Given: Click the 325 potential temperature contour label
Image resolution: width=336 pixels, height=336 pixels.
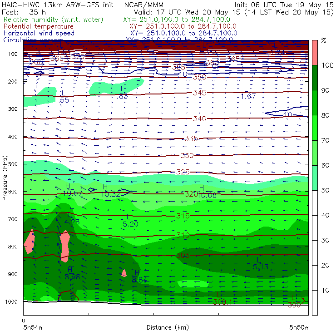Looking at the screenshot, I should click(183, 172).
